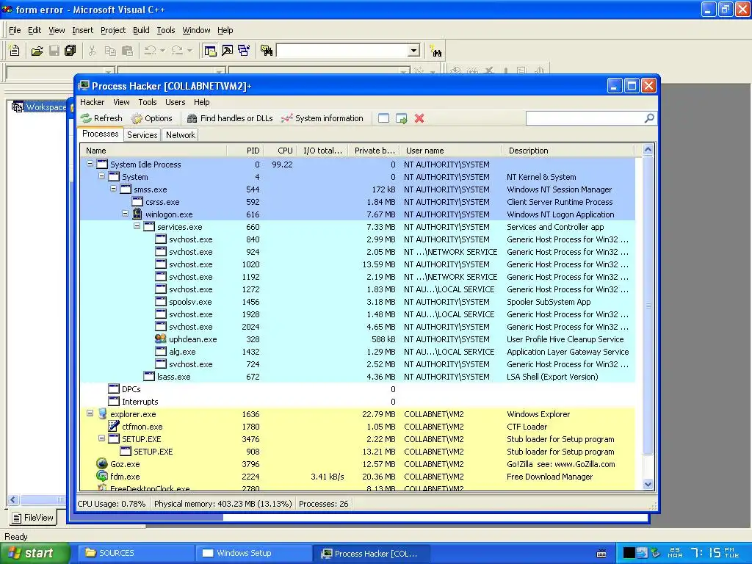Screen dimensions: 752x564
Task: Click the New Text File icon in Visual C++
Action: click(x=15, y=51)
